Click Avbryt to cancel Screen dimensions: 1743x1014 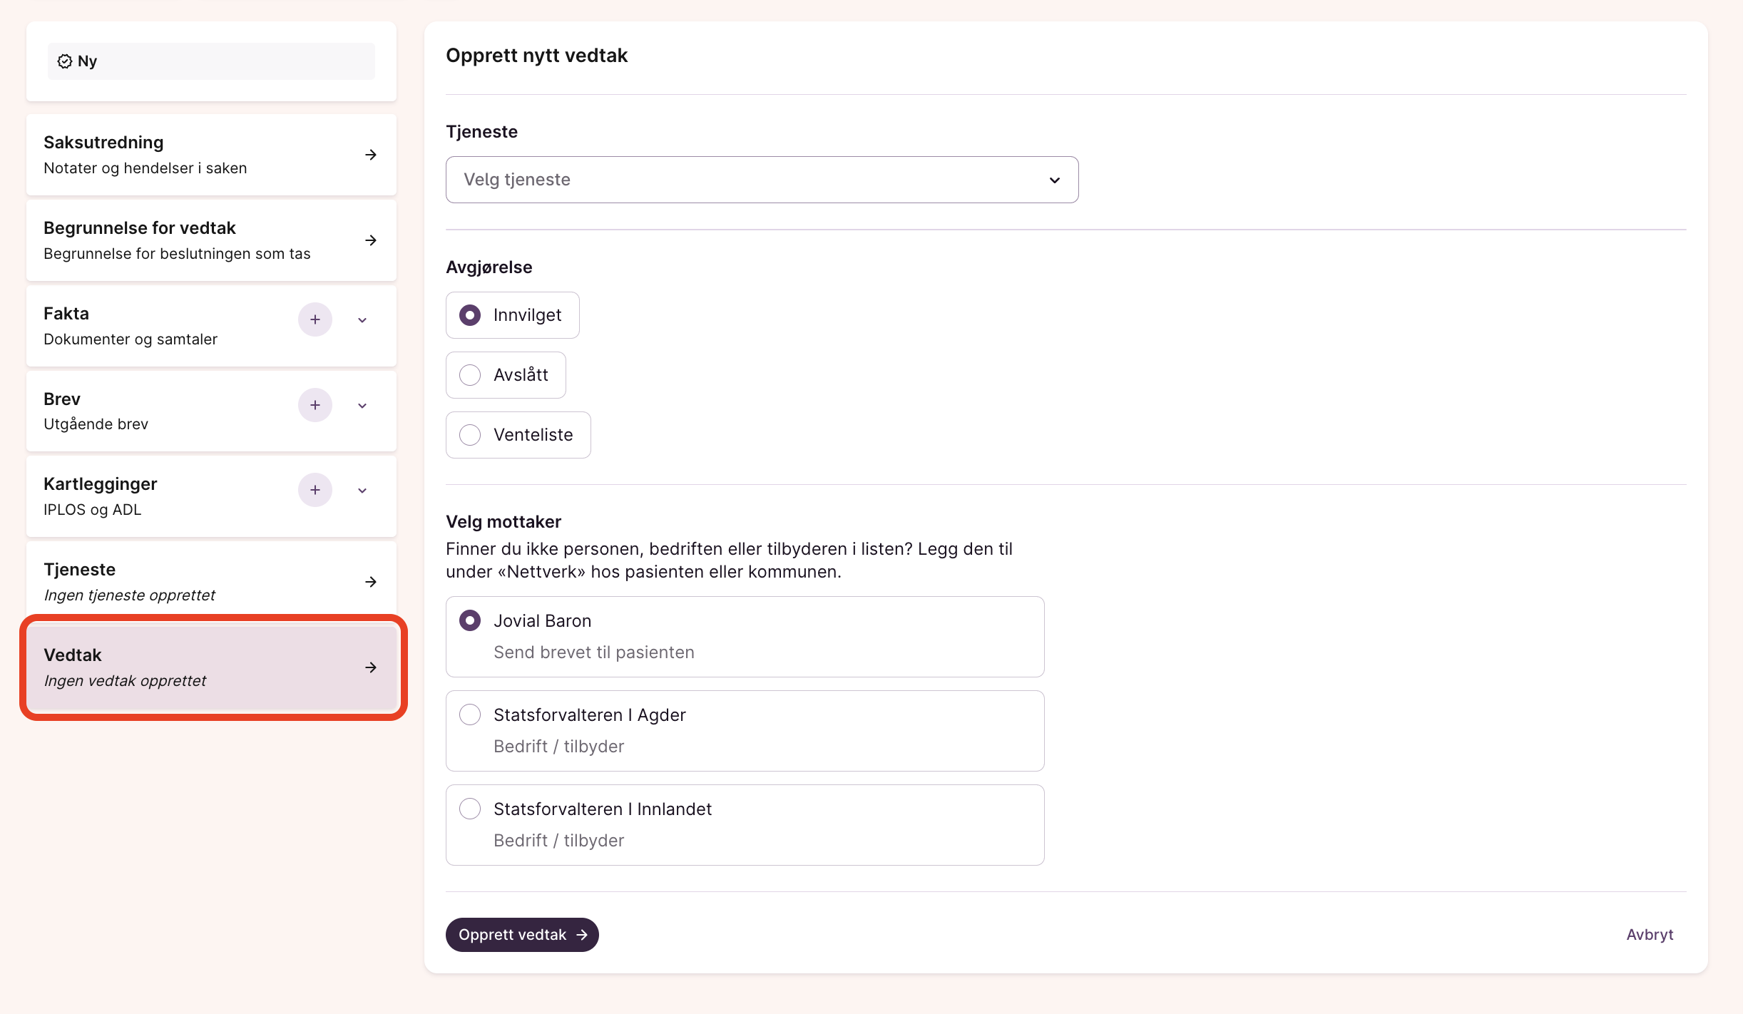click(x=1649, y=935)
